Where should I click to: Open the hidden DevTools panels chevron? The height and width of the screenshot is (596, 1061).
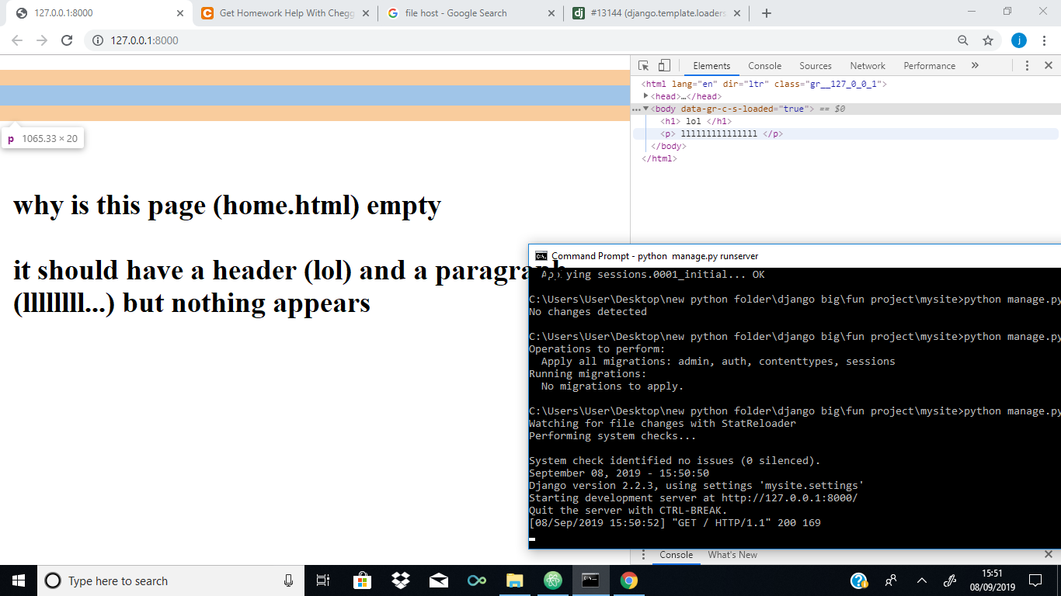(x=975, y=65)
